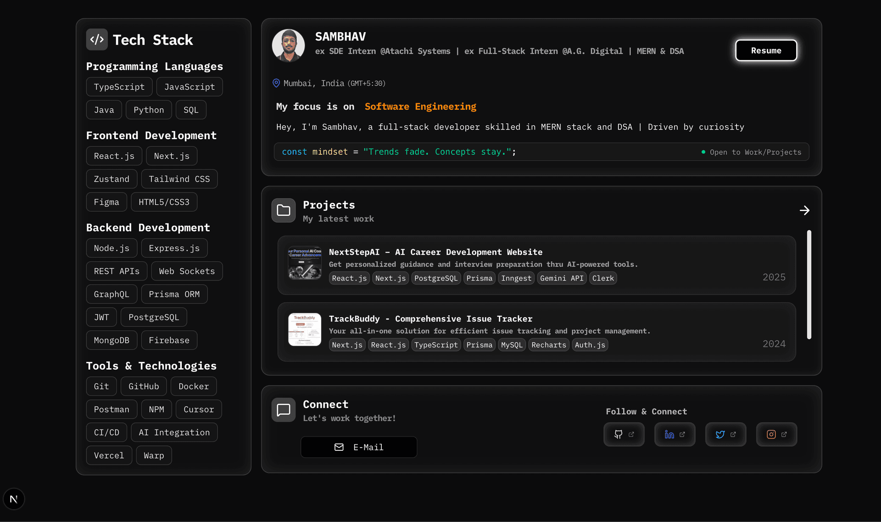Image resolution: width=881 pixels, height=522 pixels.
Task: Open the TrackBuddy project thumbnail
Action: pyautogui.click(x=305, y=330)
